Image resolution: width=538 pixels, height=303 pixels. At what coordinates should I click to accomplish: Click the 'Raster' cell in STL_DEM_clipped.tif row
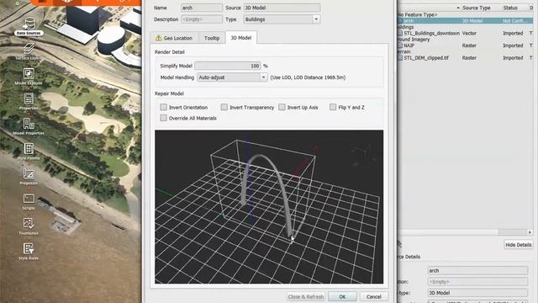469,58
